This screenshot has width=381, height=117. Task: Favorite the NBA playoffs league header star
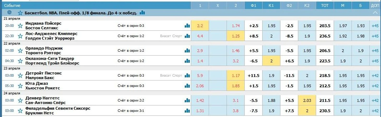click(20, 13)
